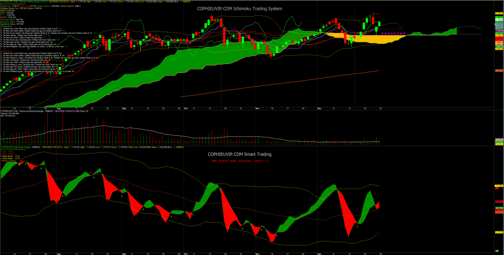Click the Sep label on the time axis
Viewport: 504px width, 255px height.
(124, 107)
